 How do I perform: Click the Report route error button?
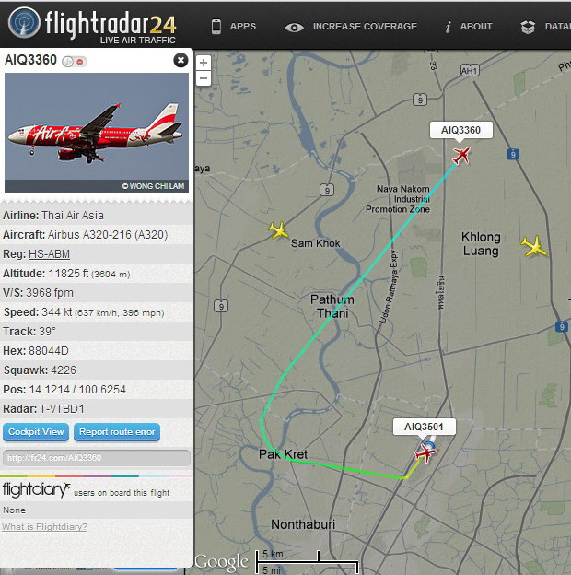117,432
